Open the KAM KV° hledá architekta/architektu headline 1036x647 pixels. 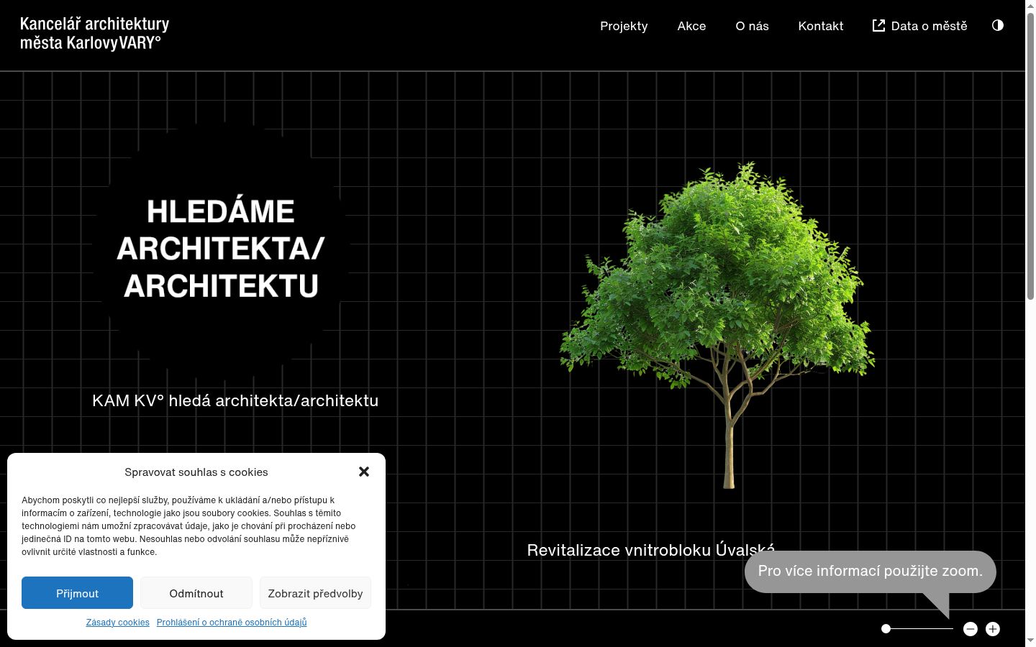click(235, 400)
